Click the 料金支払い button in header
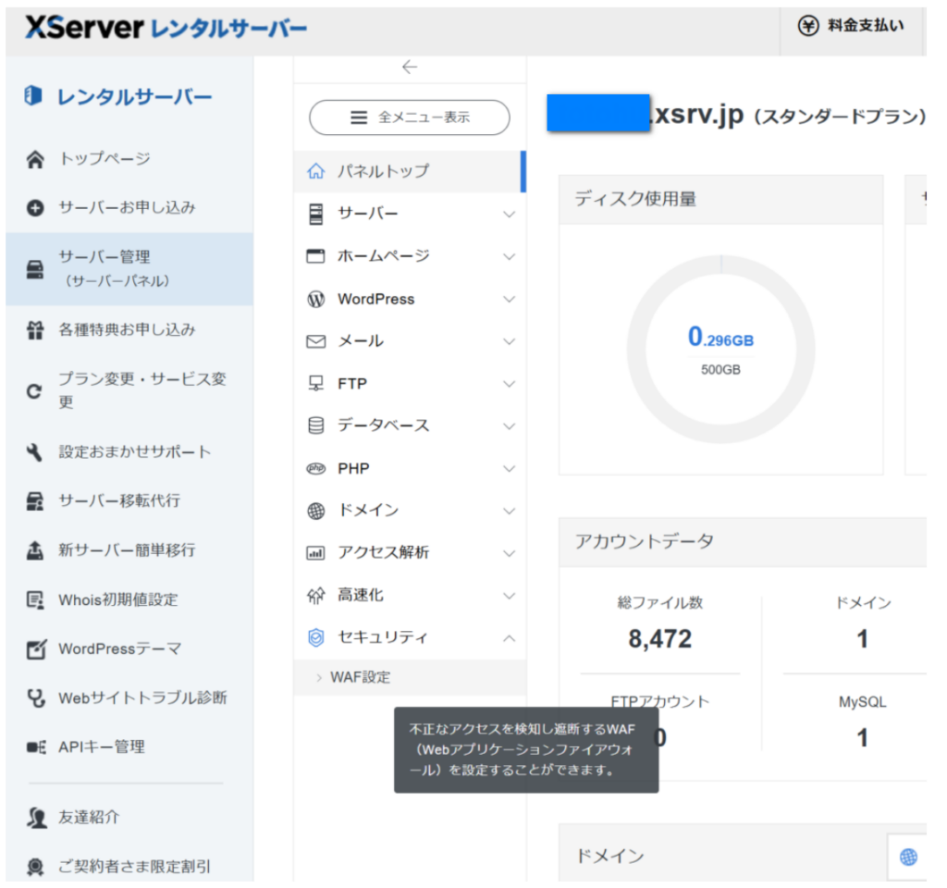Viewport: 947px width, 888px height. tap(852, 26)
